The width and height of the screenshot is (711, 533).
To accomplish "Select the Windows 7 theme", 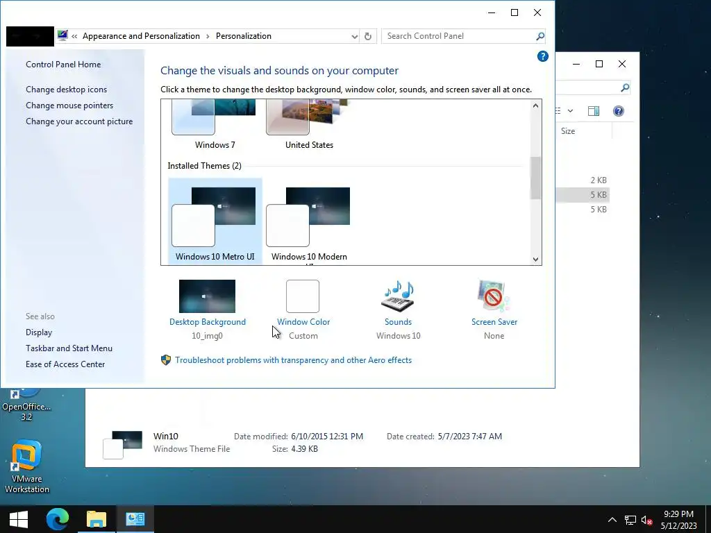I will click(215, 125).
